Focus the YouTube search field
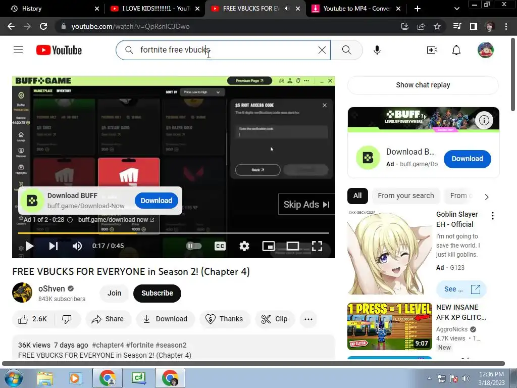517x388 pixels. tap(223, 50)
